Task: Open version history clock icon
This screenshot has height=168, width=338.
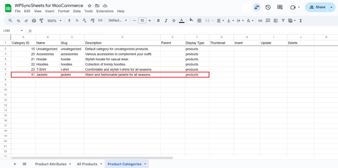Action: pyautogui.click(x=268, y=7)
